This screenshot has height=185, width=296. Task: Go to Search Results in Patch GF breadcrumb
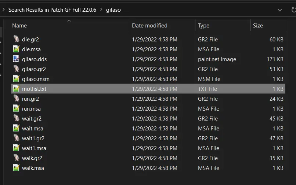coord(52,10)
